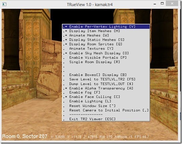
Task: Click the Room 0, Sector 207 status text
Action: tap(25, 136)
